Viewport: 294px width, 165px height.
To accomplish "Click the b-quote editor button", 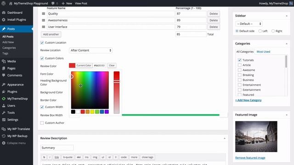I will [x=68, y=157].
